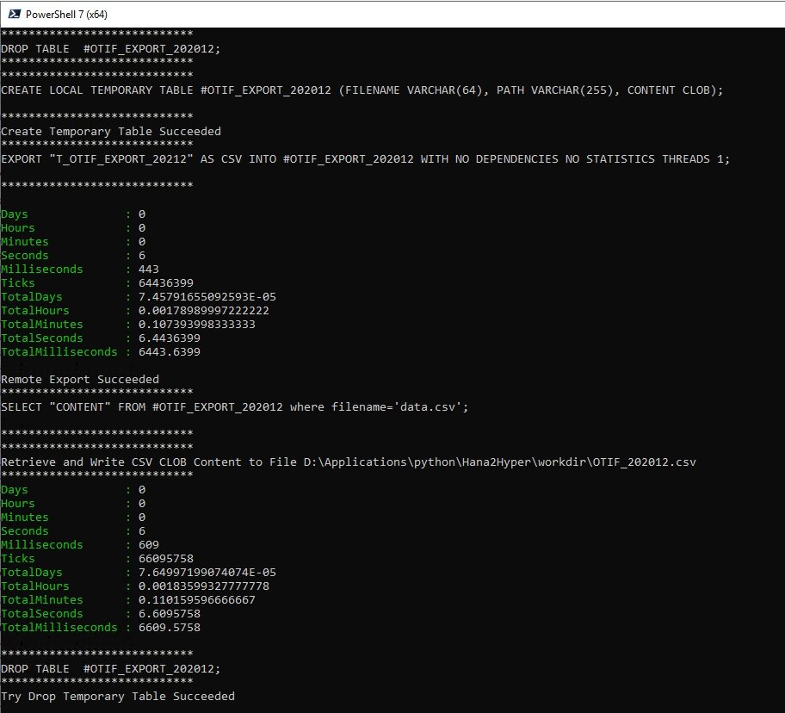Viewport: 785px width, 713px height.
Task: Click the TotalMilliseconds value 6609.5758
Action: [170, 628]
